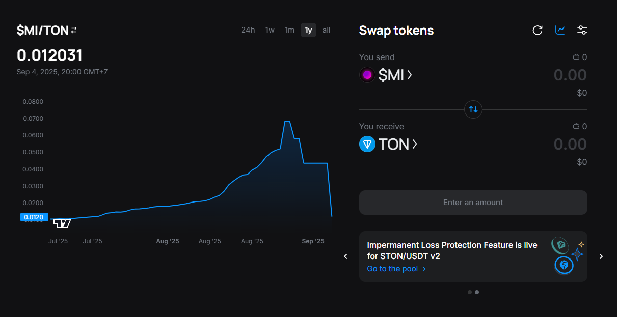Click the refresh icon in Swap tokens
Image resolution: width=617 pixels, height=317 pixels.
538,30
